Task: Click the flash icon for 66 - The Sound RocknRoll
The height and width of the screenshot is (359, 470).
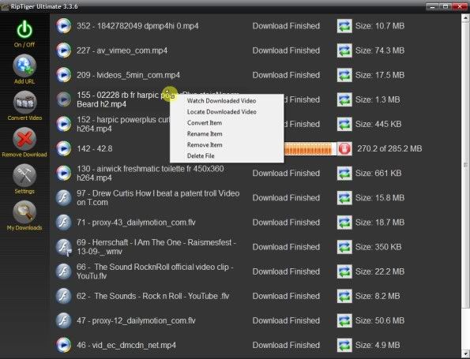Action: point(63,271)
